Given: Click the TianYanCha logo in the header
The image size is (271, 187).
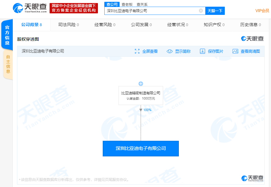Looking at the screenshot, I should click(30, 8).
